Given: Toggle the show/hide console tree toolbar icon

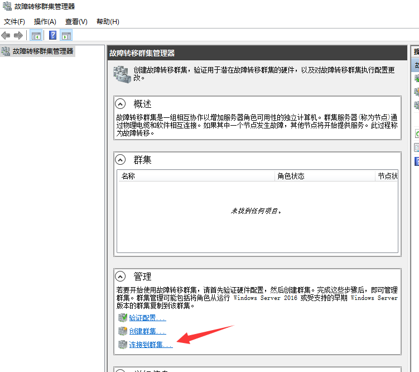Looking at the screenshot, I should pos(36,35).
